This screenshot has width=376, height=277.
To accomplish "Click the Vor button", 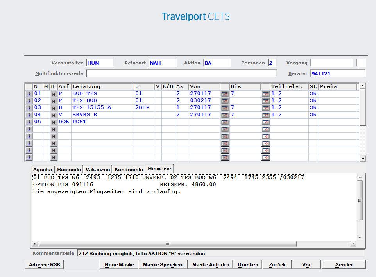I will (x=306, y=265).
